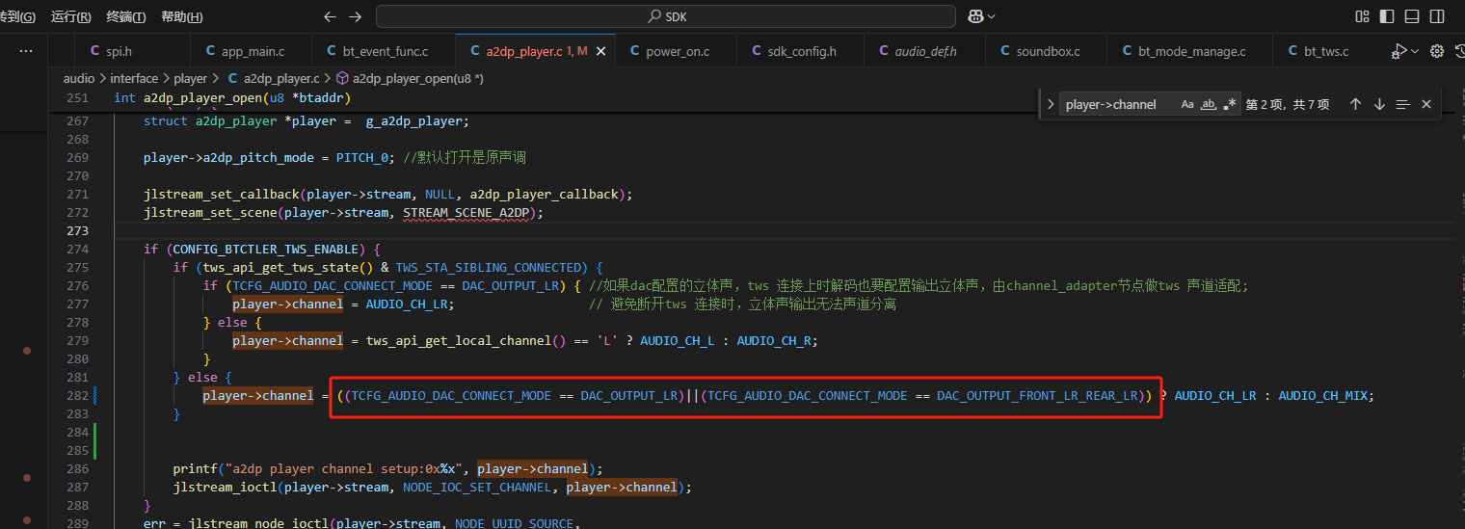This screenshot has width=1465, height=529.
Task: Expand the replace field chevron in find widget
Action: pyautogui.click(x=1050, y=104)
